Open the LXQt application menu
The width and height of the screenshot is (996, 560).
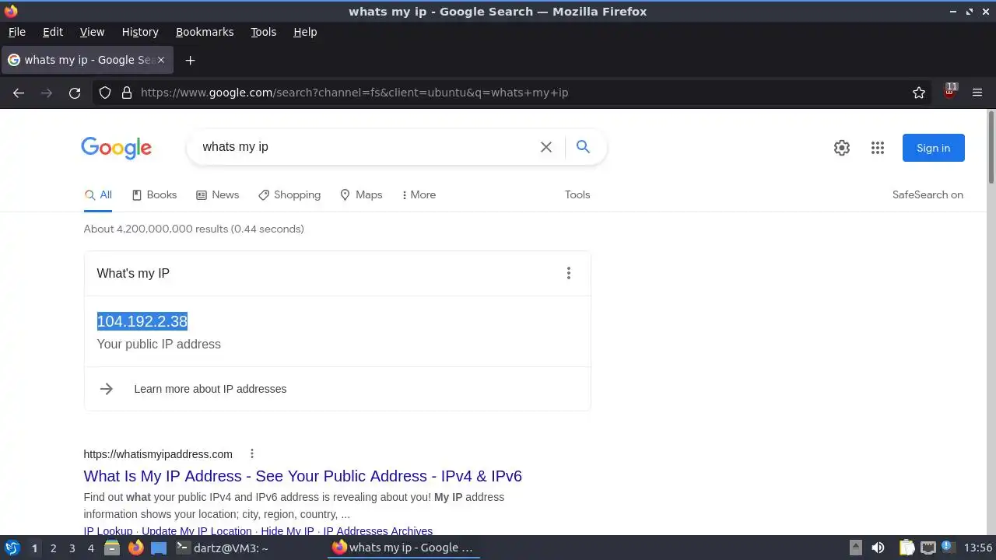12,548
